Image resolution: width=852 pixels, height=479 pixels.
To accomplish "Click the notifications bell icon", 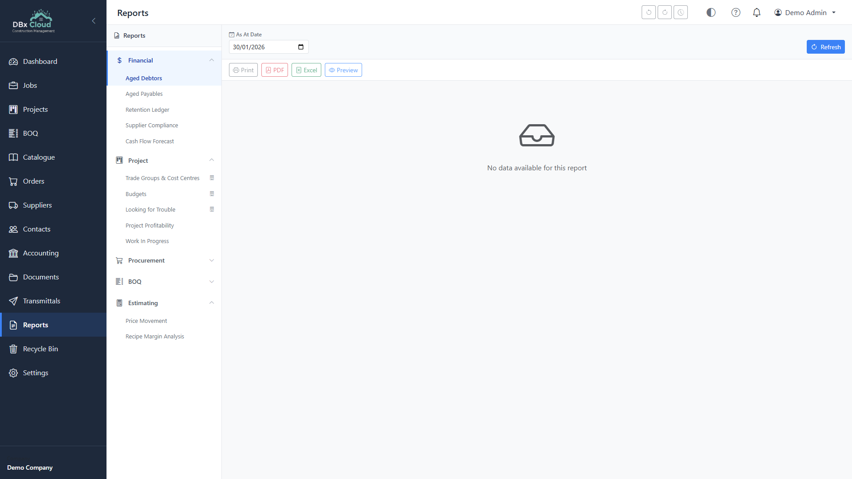I will pyautogui.click(x=757, y=12).
